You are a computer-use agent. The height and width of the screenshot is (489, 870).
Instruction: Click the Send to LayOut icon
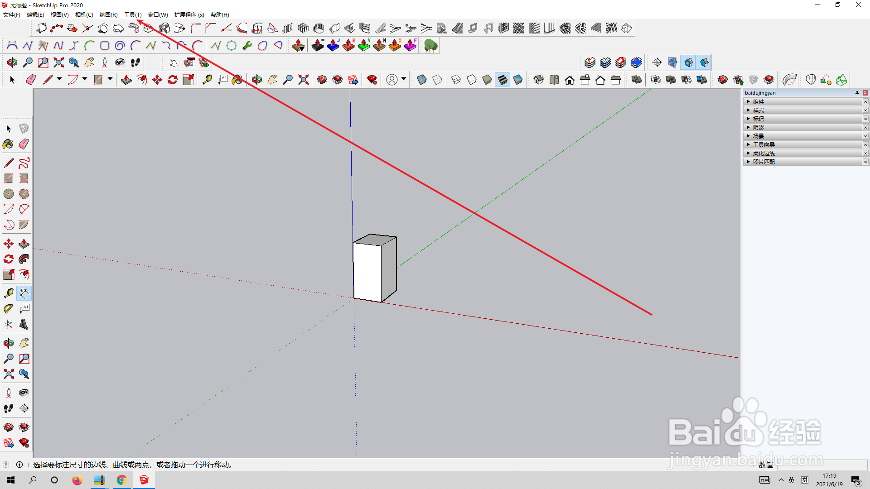tap(353, 80)
